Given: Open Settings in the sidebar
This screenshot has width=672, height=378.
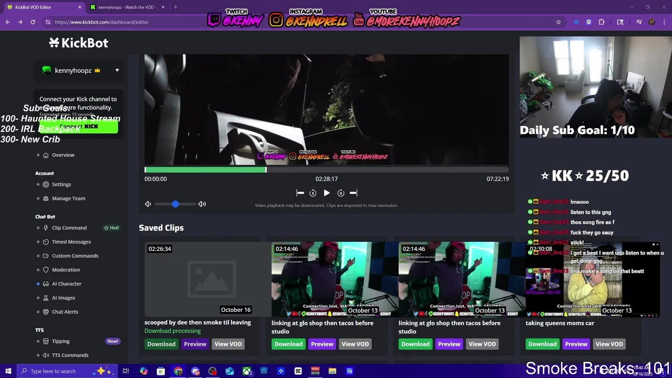Looking at the screenshot, I should pyautogui.click(x=61, y=185).
